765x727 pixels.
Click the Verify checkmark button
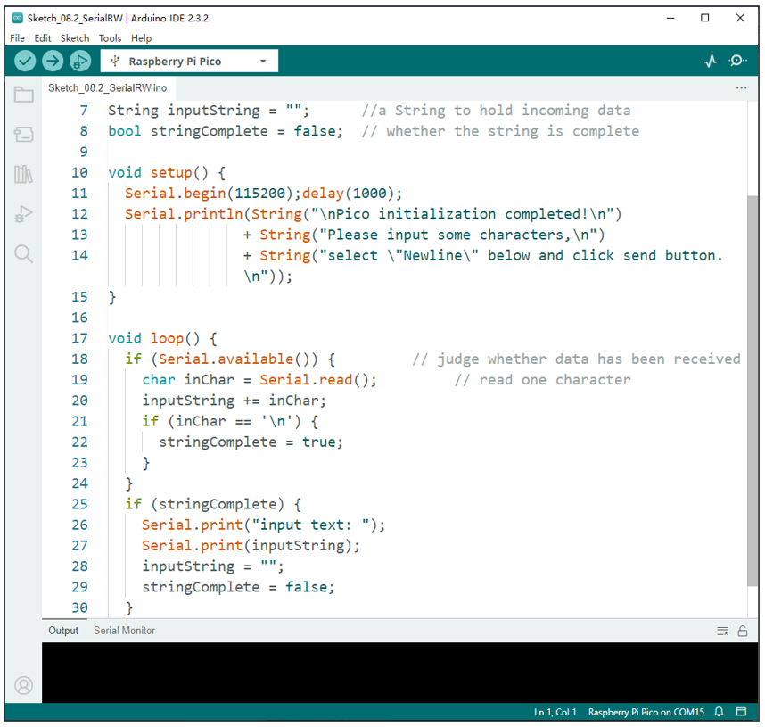[x=25, y=61]
